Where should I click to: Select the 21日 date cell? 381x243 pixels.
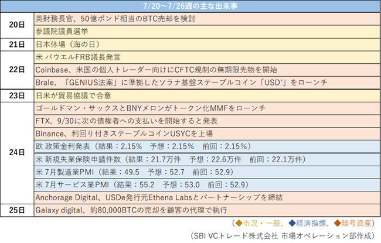tap(17, 45)
